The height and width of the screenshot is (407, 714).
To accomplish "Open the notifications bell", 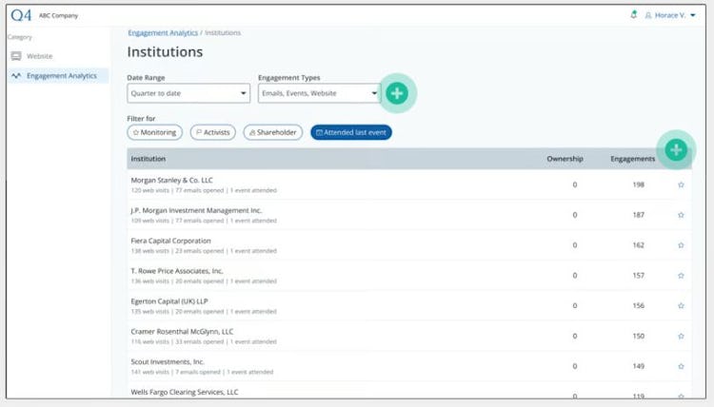I will point(633,15).
